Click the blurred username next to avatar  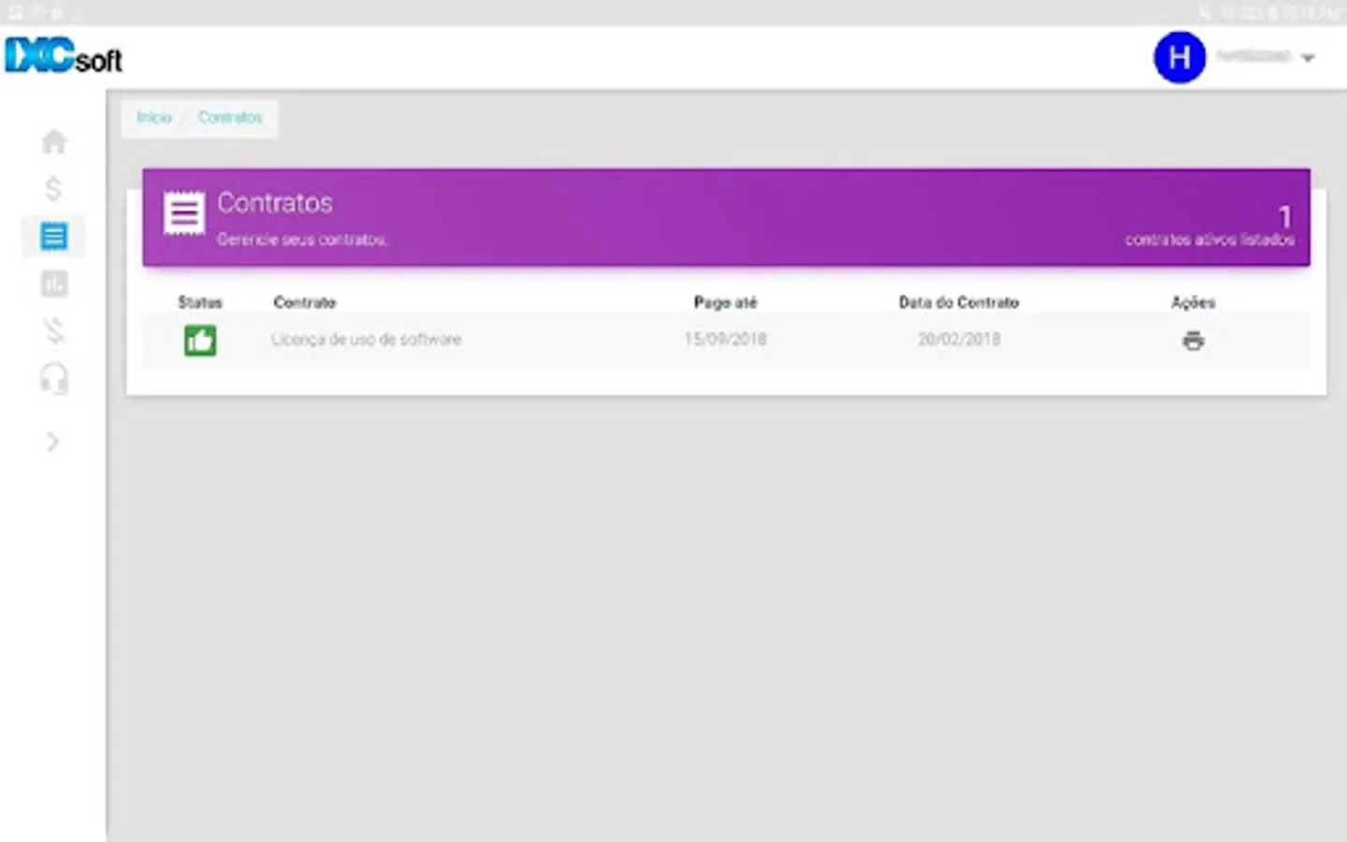[1253, 56]
